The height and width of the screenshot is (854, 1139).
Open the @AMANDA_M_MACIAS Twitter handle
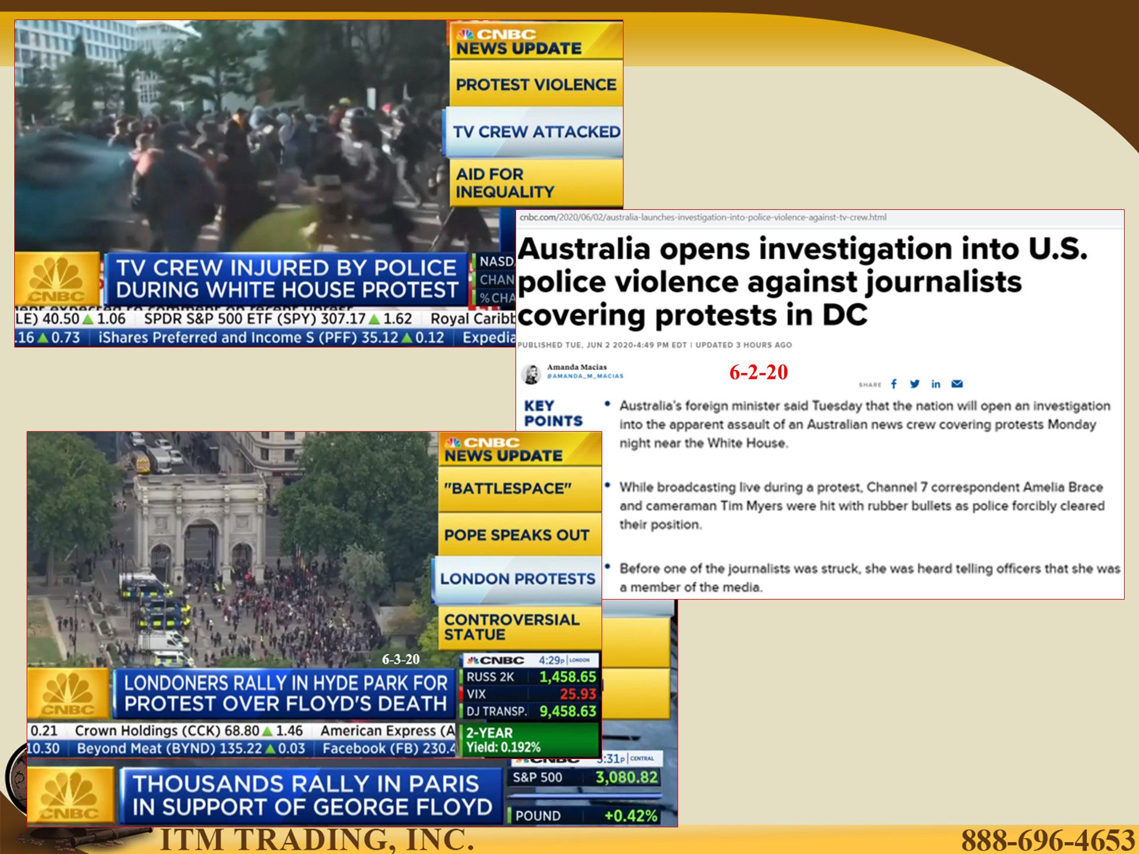(585, 376)
